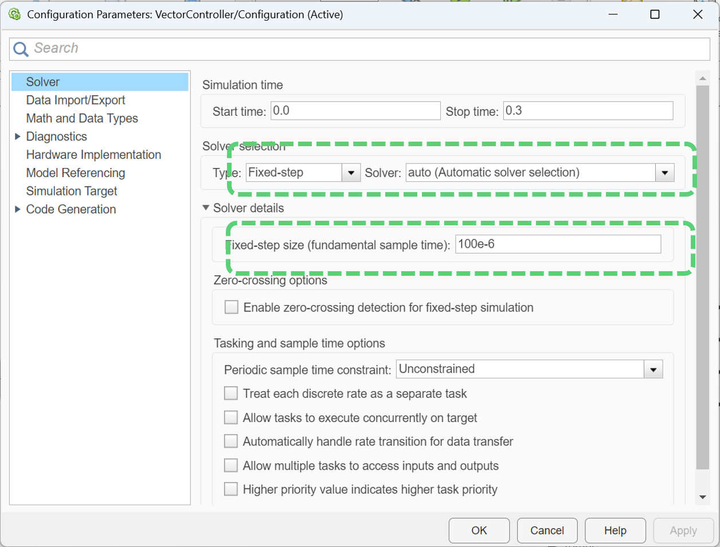Open the Solver selection dropdown

pos(540,173)
